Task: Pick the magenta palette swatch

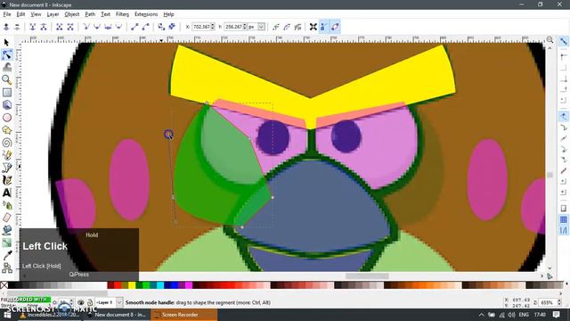Action: [x=189, y=285]
